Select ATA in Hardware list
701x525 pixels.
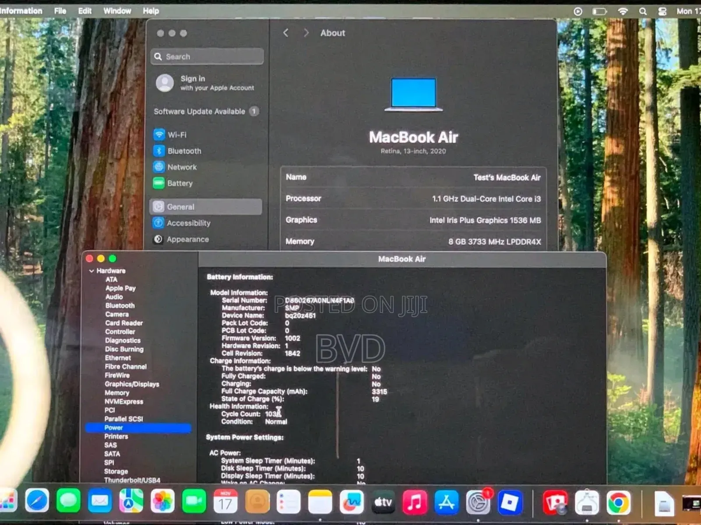point(111,280)
